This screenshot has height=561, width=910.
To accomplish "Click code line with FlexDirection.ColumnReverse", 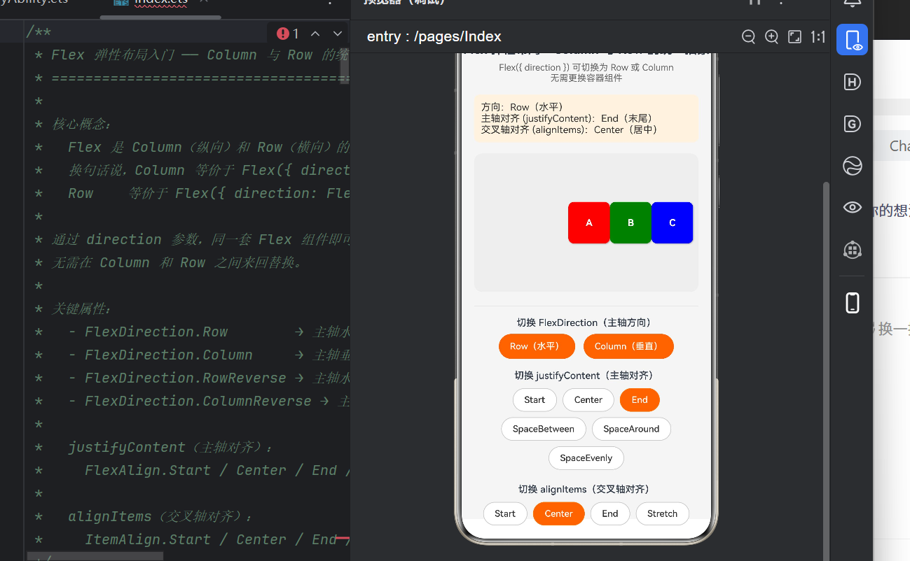I will point(192,401).
